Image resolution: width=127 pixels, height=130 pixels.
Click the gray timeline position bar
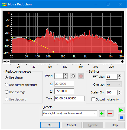tap(65, 61)
